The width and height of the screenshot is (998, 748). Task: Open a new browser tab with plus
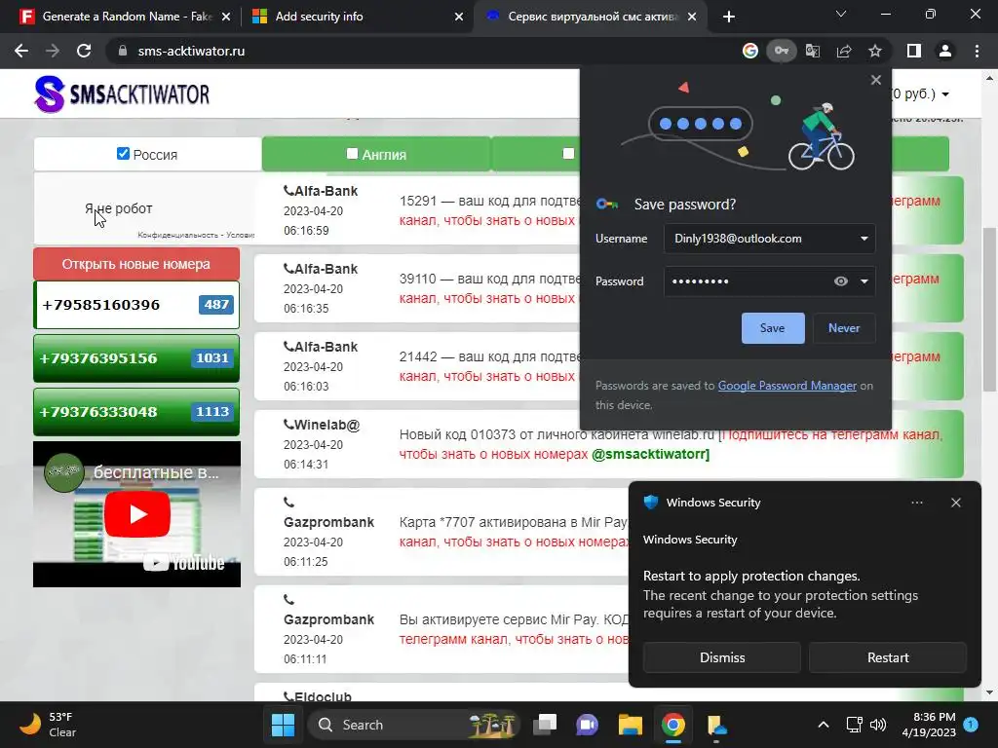point(729,17)
